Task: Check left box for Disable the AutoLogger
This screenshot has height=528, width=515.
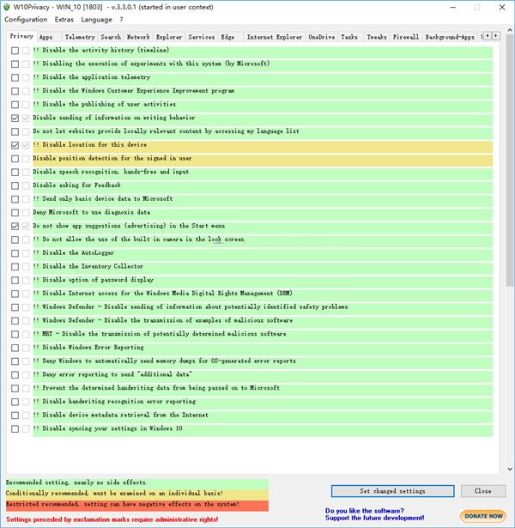Action: (x=15, y=253)
